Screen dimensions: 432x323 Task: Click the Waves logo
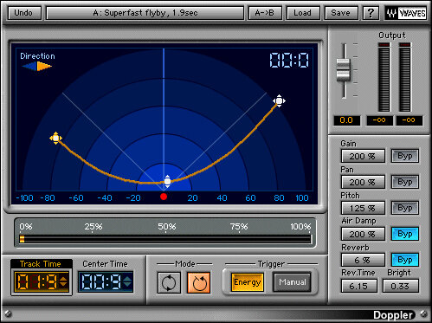(x=406, y=13)
